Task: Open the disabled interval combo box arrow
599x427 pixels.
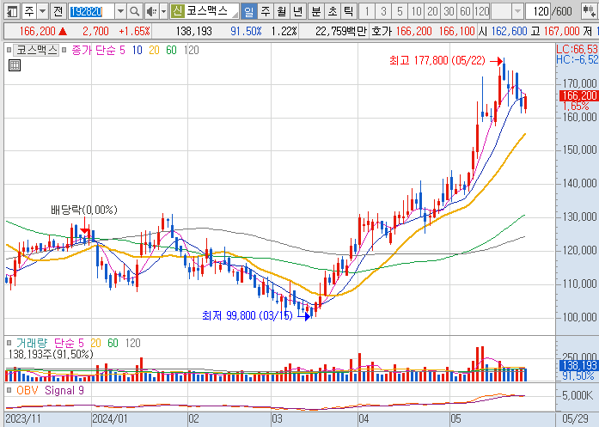Action: [x=517, y=11]
